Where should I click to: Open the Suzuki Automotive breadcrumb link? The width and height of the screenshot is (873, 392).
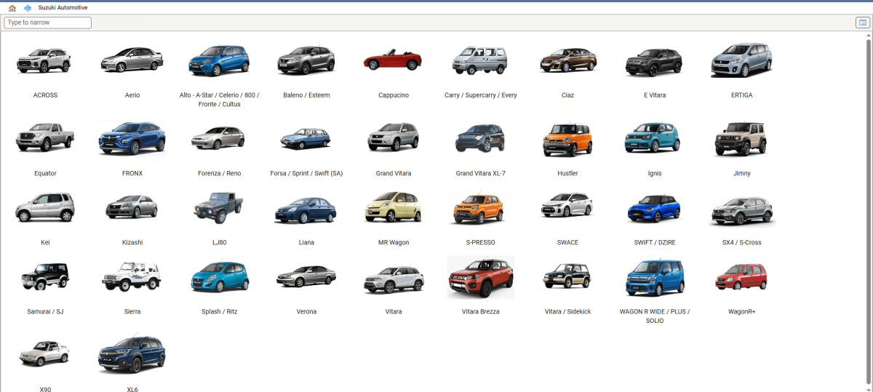click(63, 8)
